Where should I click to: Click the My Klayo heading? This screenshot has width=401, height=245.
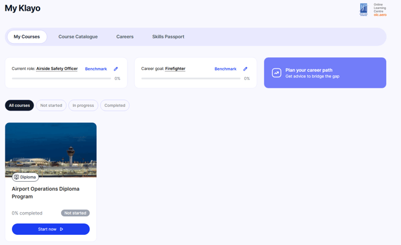tap(23, 8)
